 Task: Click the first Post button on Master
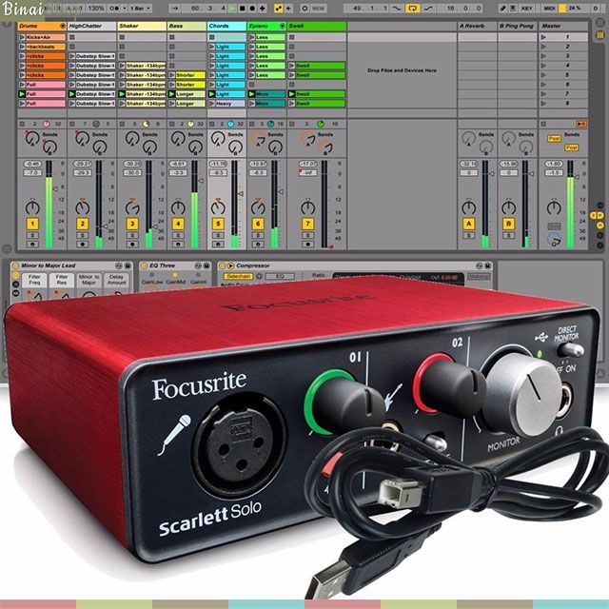tap(554, 139)
